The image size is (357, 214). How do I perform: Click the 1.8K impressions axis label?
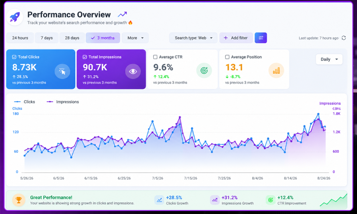(336, 113)
